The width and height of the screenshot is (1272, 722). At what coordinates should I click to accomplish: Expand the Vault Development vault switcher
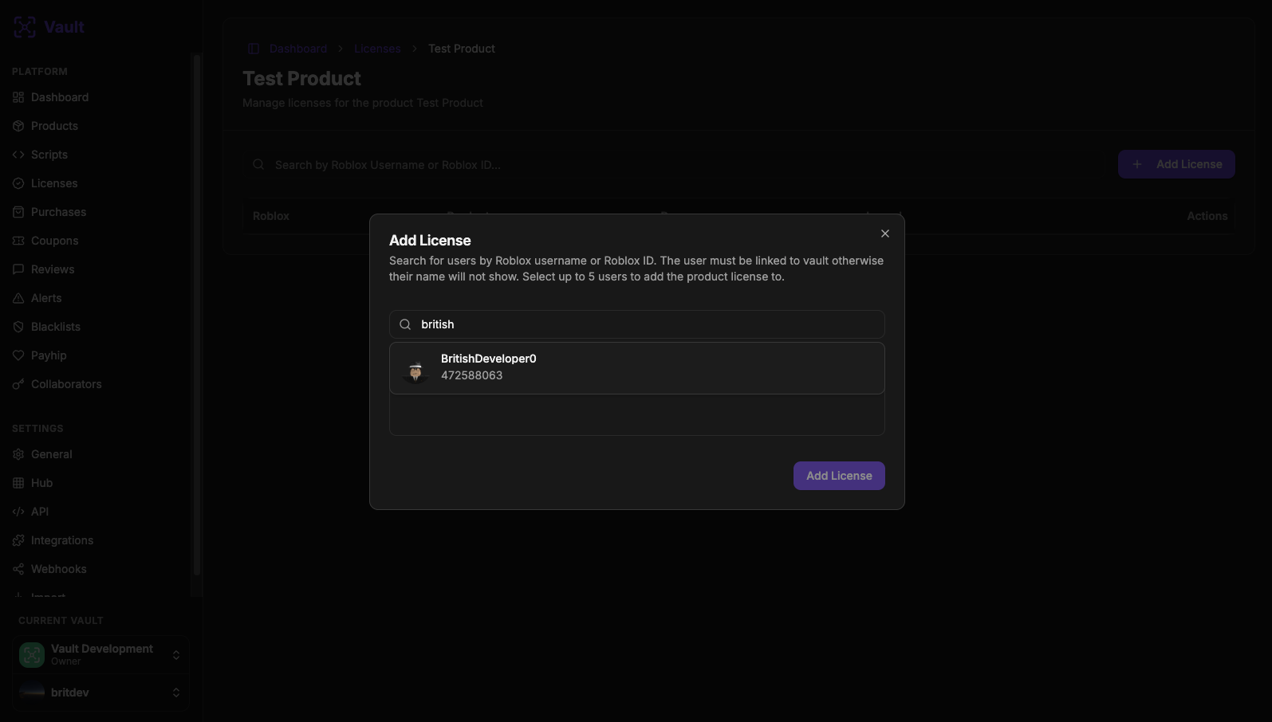(x=100, y=654)
